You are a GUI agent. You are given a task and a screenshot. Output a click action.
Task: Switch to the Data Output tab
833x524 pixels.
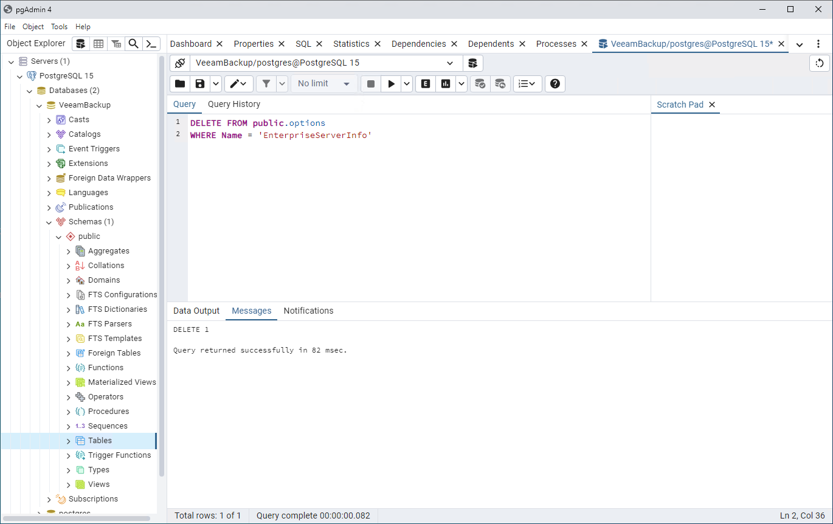tap(196, 311)
